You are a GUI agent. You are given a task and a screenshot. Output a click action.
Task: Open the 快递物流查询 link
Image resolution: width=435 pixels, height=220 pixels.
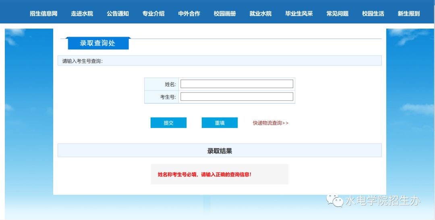(x=271, y=123)
